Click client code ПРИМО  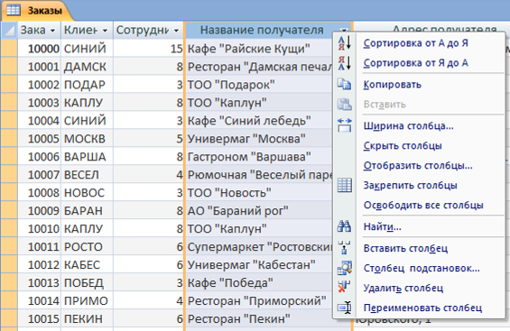87,301
